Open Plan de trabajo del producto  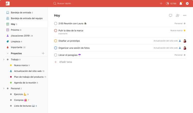point(28,77)
